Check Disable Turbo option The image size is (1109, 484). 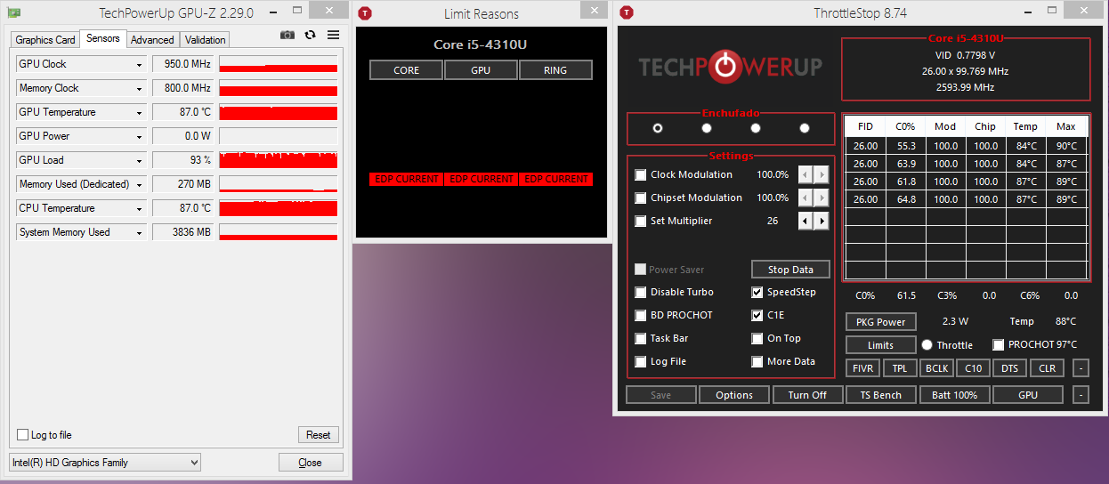tap(641, 292)
